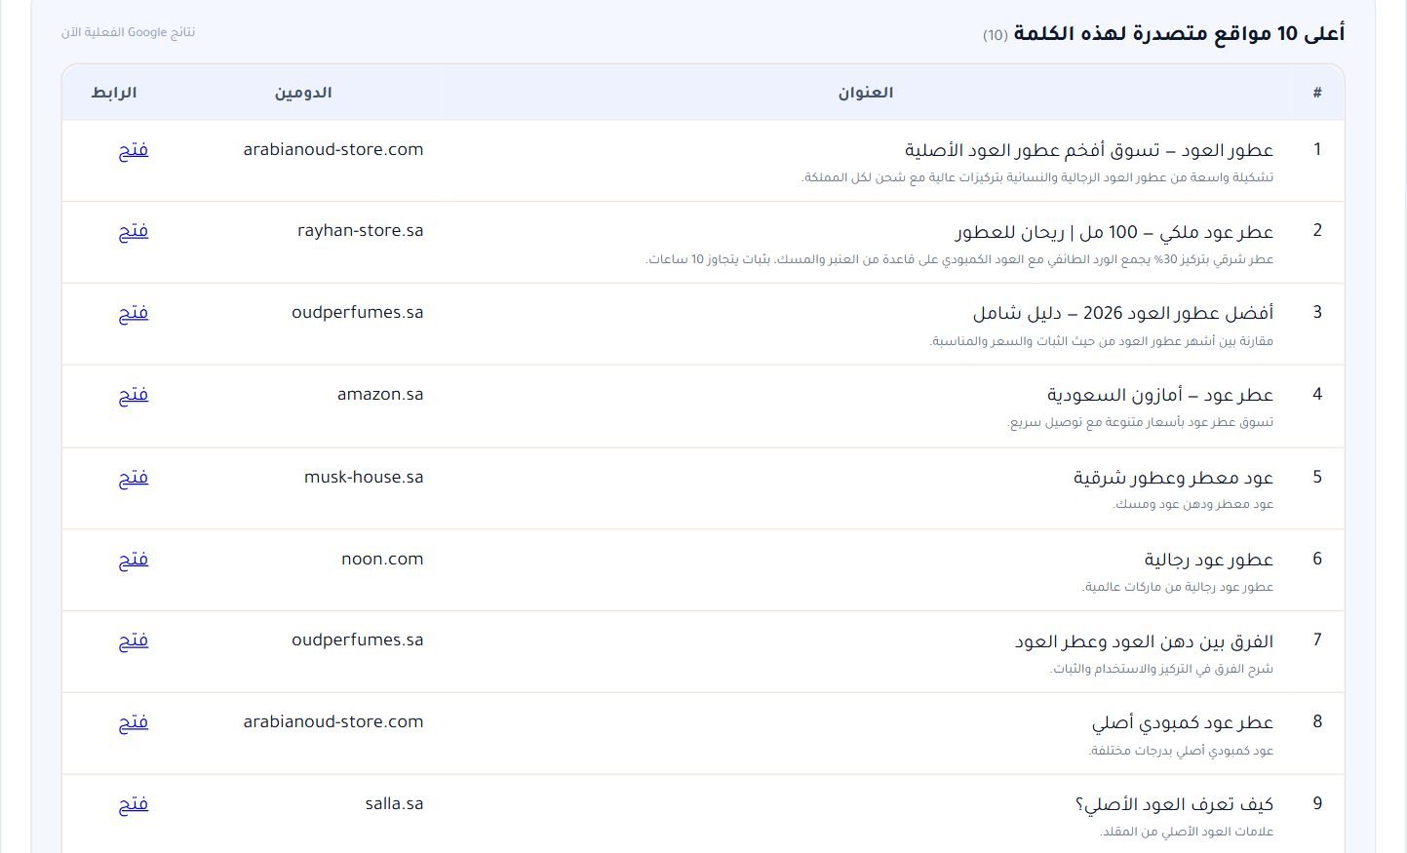Viewport: 1407px width, 853px height.
Task: Select title عطور عود رجالية
Action: tap(1209, 560)
